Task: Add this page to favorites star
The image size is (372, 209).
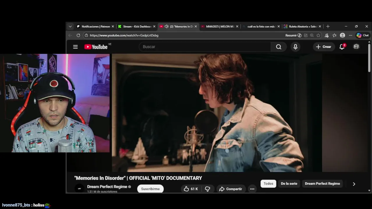Action: click(x=318, y=35)
